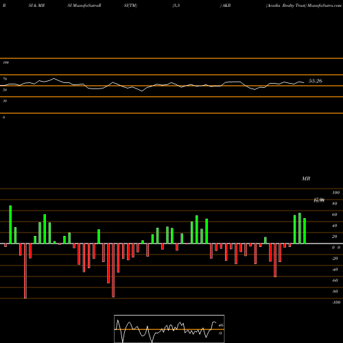Click the value -9 in the mini chart

220,333
